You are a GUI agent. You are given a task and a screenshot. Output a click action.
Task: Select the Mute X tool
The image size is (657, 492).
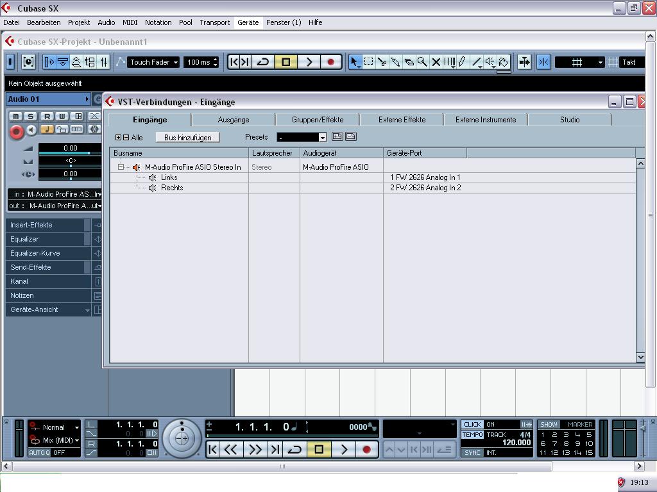(x=436, y=62)
